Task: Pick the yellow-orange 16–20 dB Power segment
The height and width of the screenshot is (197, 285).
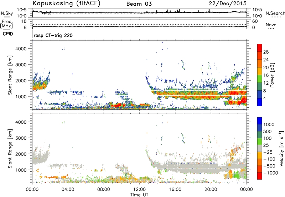Action: tap(260, 71)
